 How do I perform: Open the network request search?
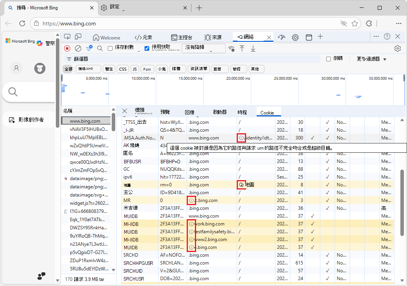[99, 48]
